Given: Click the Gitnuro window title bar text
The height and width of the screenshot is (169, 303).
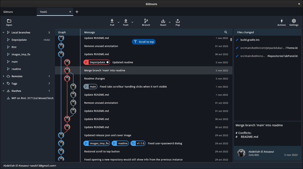Looking at the screenshot, I should 151,4.
